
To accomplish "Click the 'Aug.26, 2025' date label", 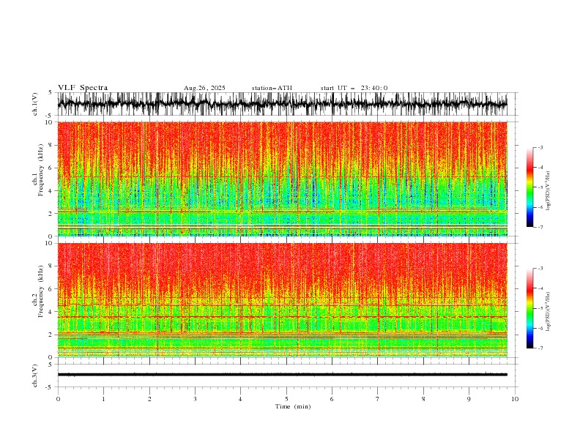I will pos(204,88).
